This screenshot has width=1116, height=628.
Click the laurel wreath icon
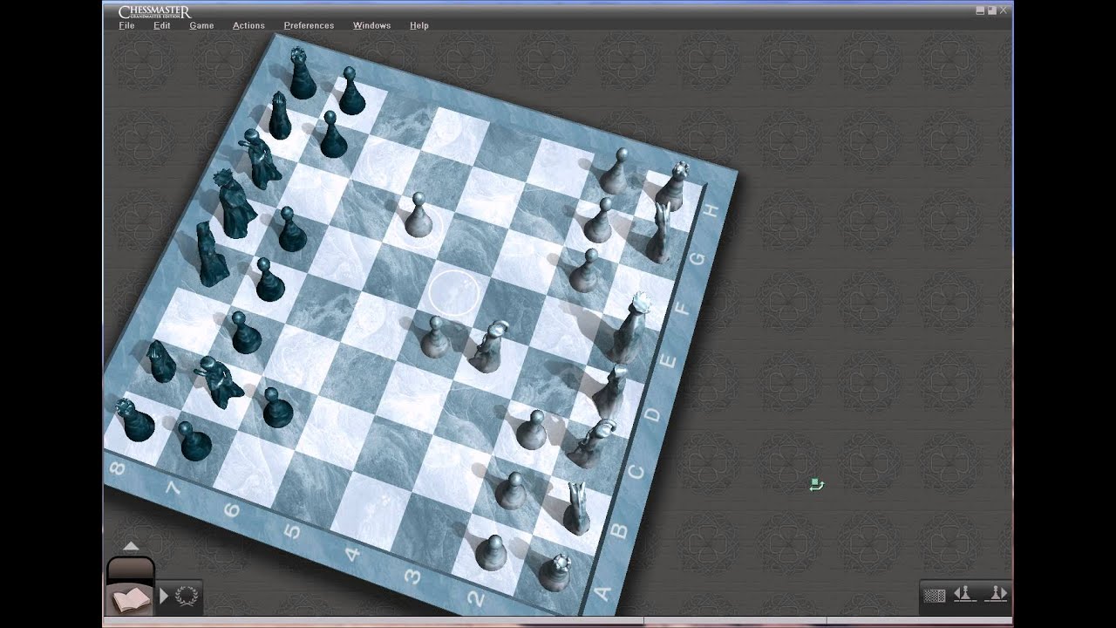(187, 597)
